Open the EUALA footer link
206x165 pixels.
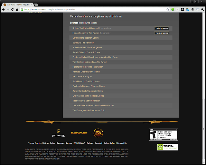82,143
